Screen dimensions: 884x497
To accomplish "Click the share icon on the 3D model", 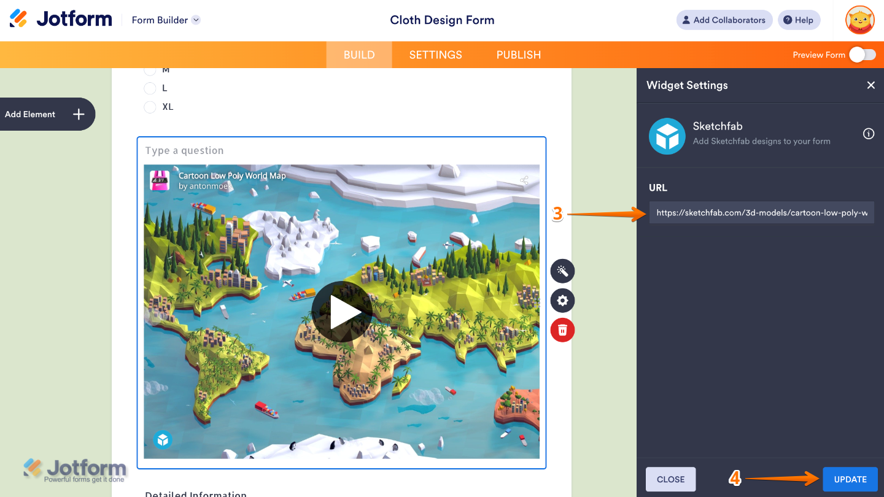I will [x=524, y=180].
